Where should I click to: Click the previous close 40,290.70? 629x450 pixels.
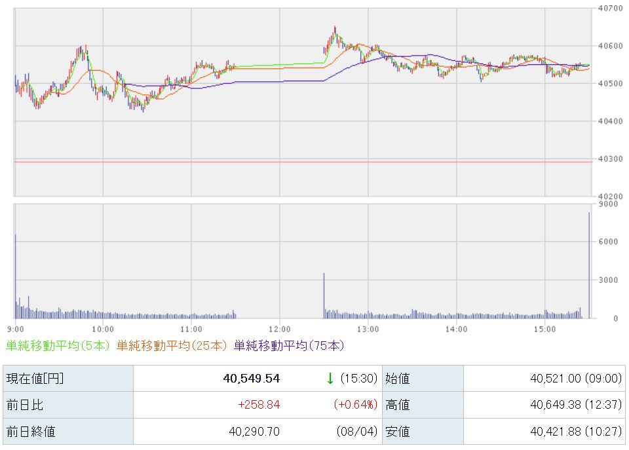254,432
